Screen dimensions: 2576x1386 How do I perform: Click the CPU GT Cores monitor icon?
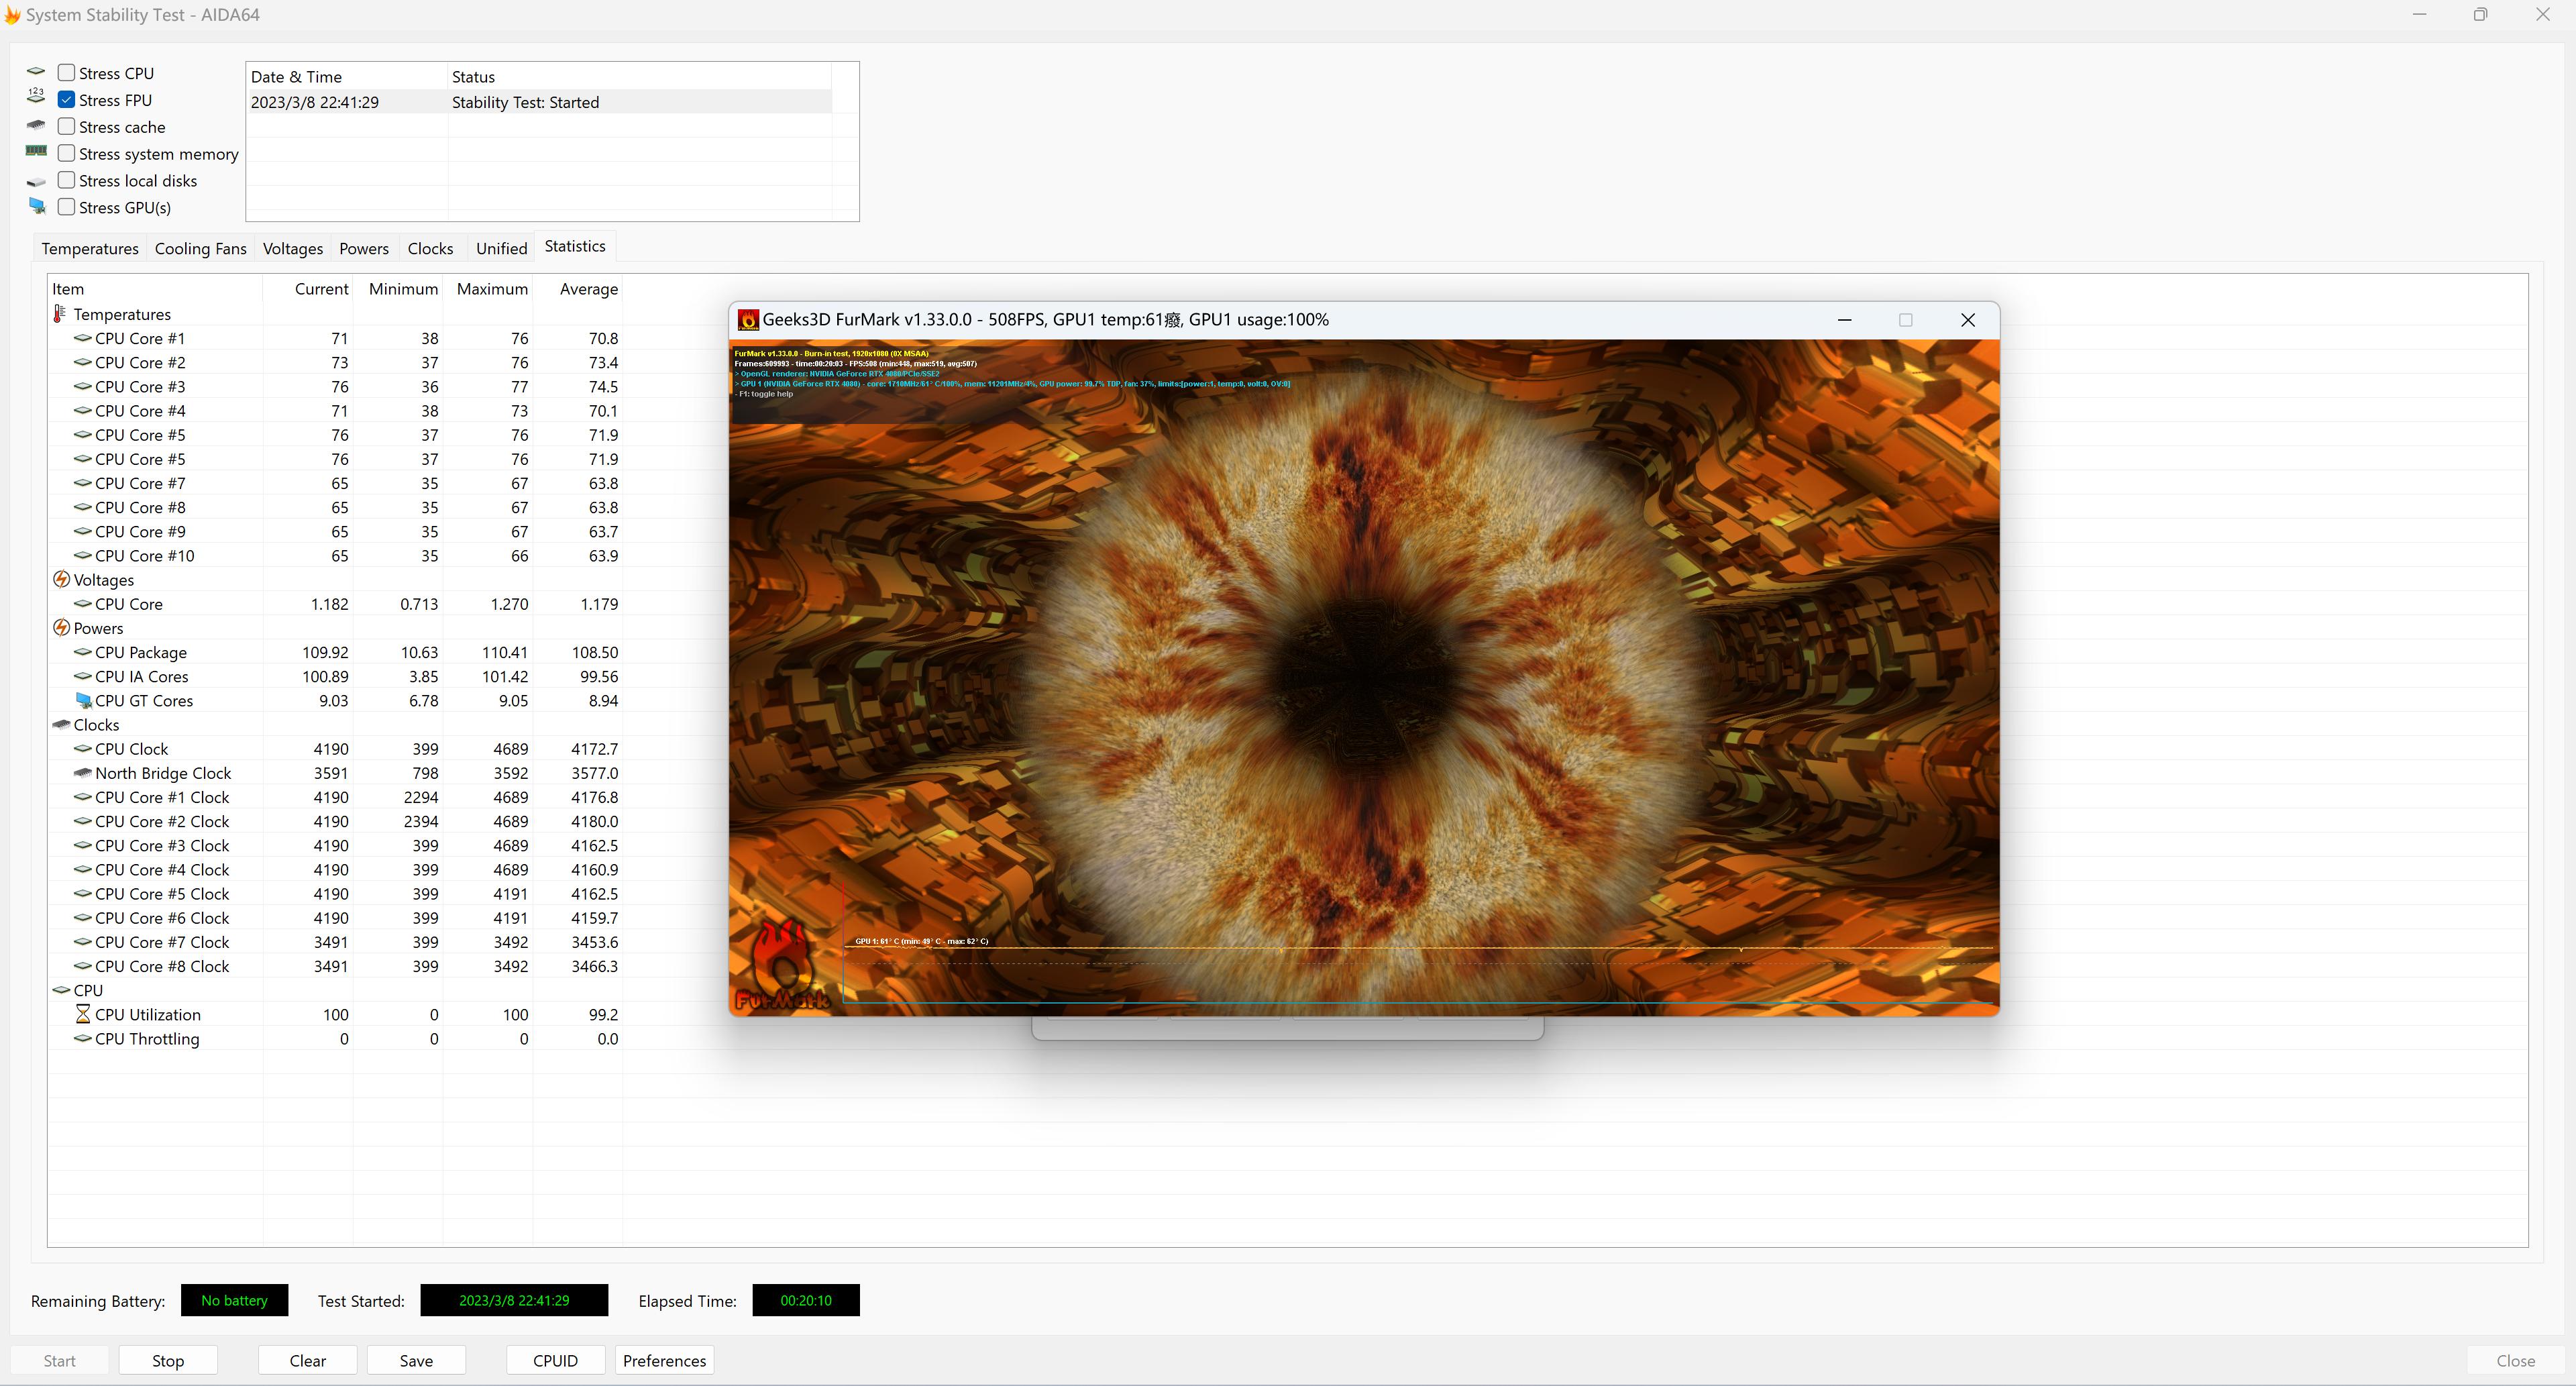click(x=83, y=700)
